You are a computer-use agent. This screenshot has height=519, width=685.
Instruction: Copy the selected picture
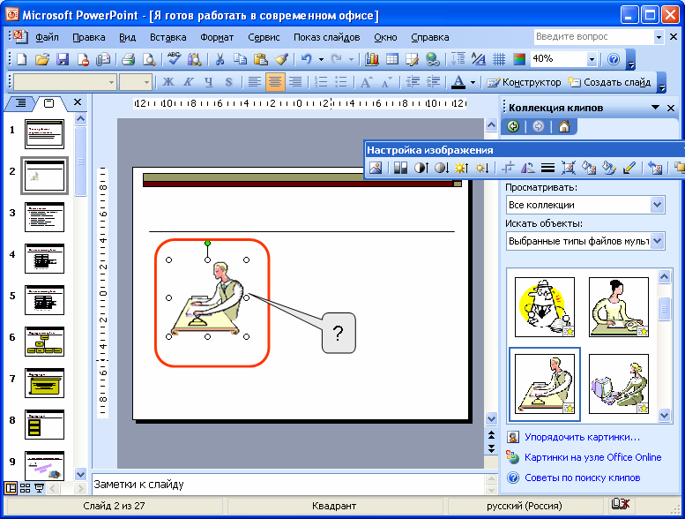coord(240,59)
